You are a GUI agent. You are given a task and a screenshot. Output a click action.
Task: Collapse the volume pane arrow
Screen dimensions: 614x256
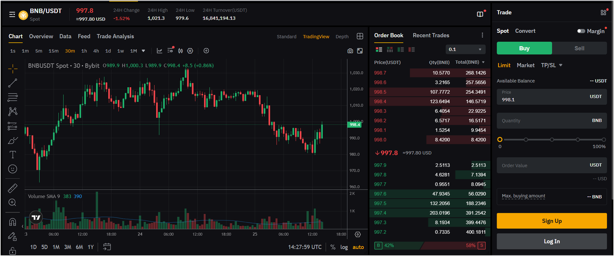click(23, 226)
